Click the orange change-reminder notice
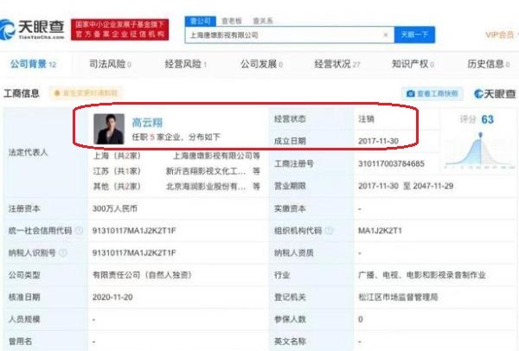Image resolution: width=519 pixels, height=351 pixels. 86,93
